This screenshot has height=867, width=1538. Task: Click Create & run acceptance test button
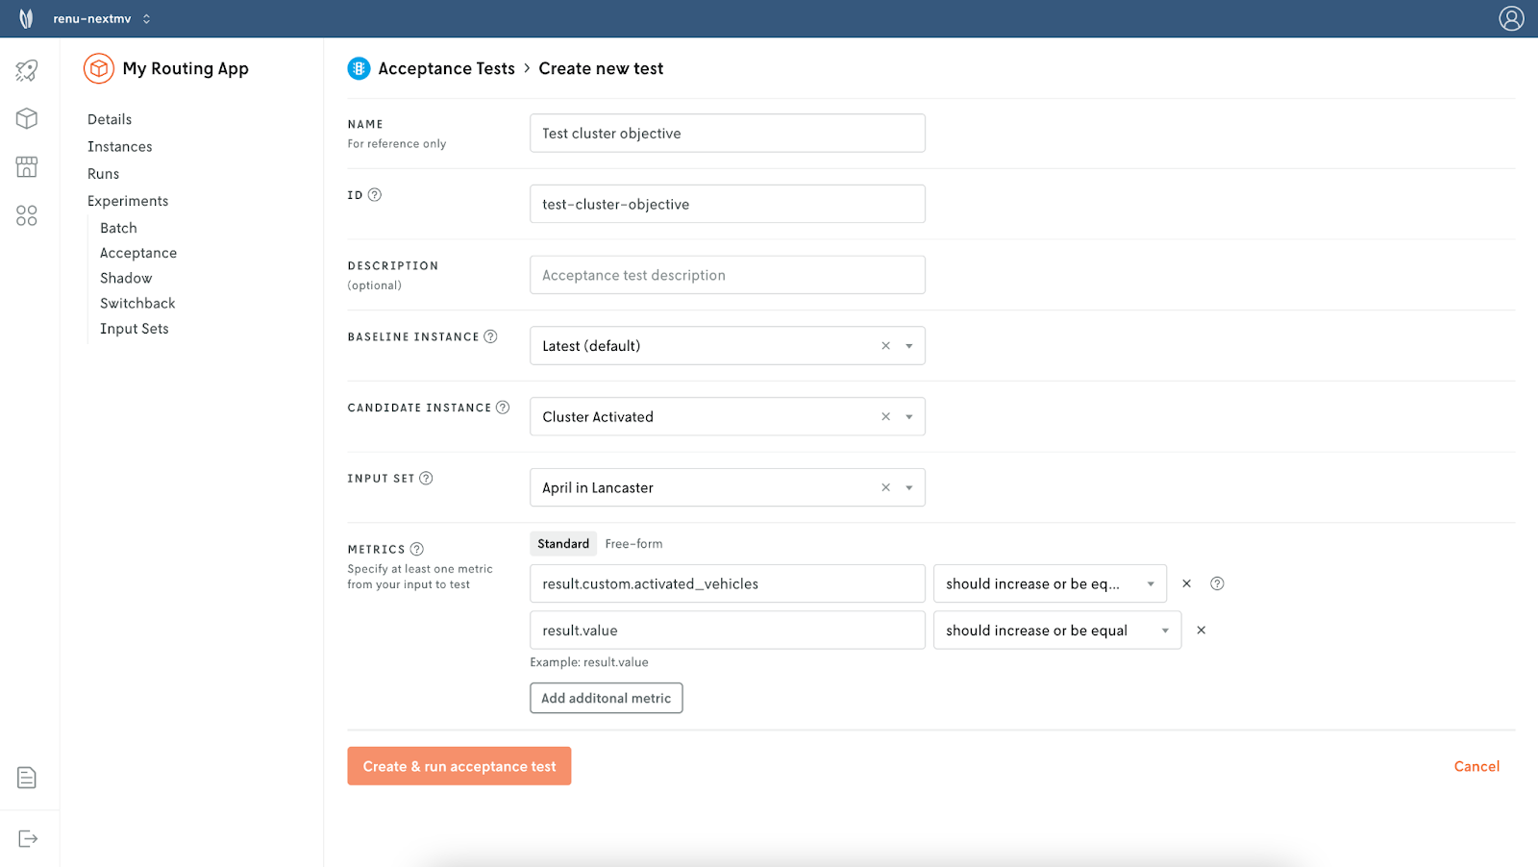click(x=459, y=766)
